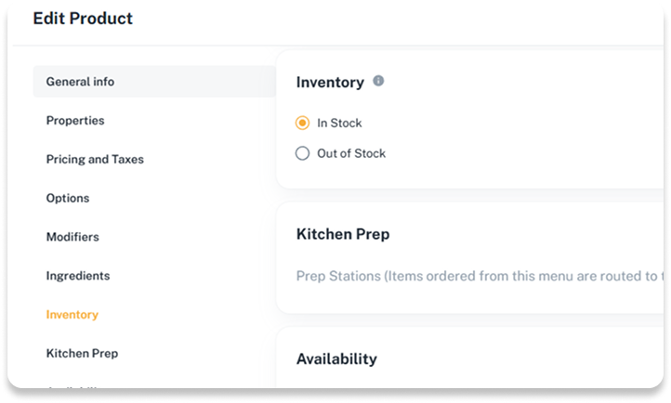Switch to the Options section
671x403 pixels.
click(68, 199)
